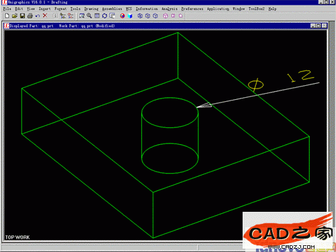
Task: Click the Rotate view icon
Action: (x=105, y=16)
